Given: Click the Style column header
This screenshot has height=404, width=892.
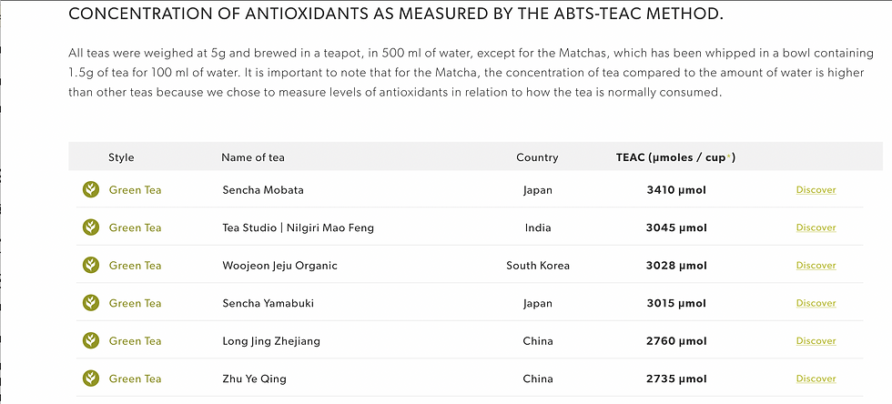Looking at the screenshot, I should point(121,157).
